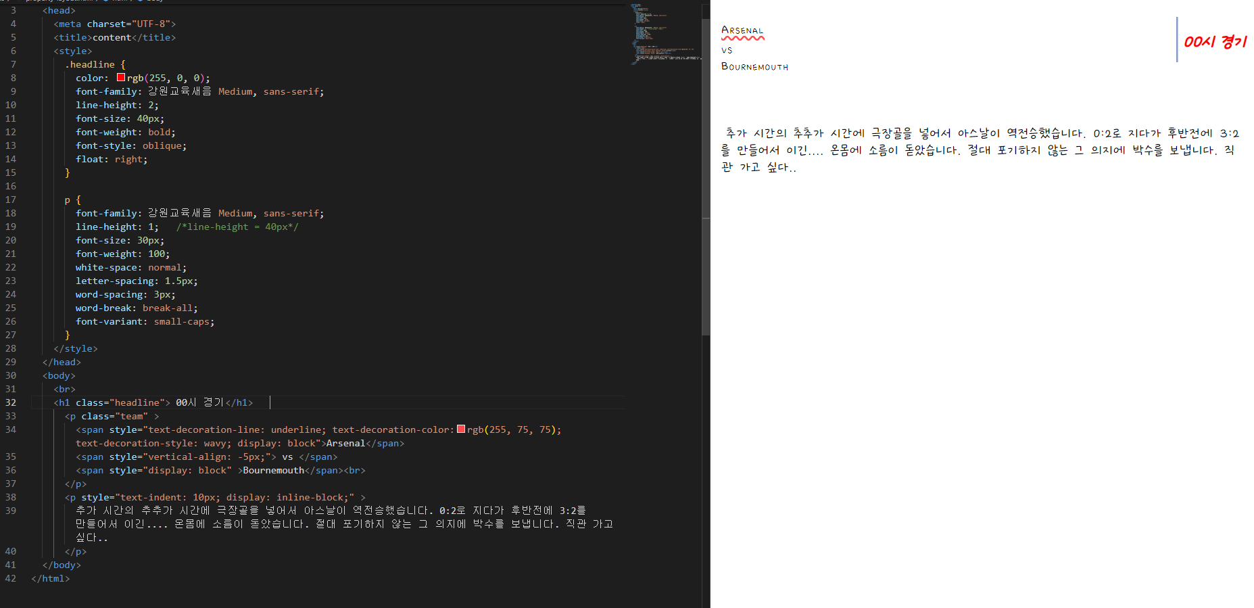Click the red '00시 경기' headline in preview

pyautogui.click(x=1215, y=42)
